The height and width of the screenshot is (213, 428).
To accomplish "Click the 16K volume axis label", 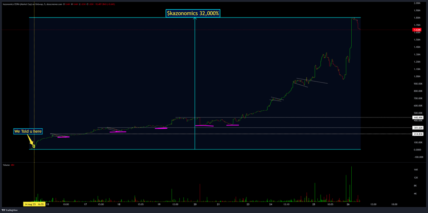I will point(416,170).
